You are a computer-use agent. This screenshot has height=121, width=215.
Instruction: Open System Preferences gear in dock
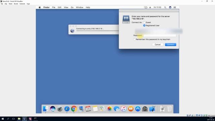click(x=145, y=109)
